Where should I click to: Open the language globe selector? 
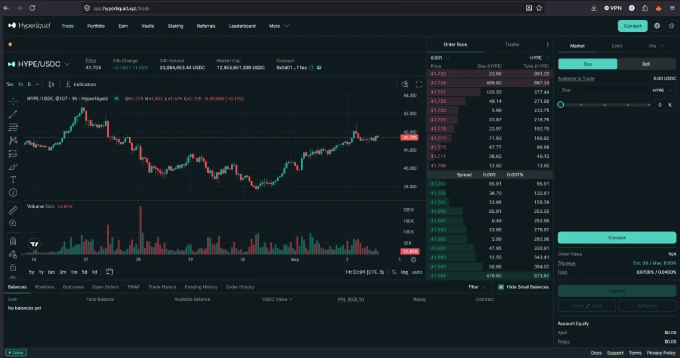[x=657, y=26]
